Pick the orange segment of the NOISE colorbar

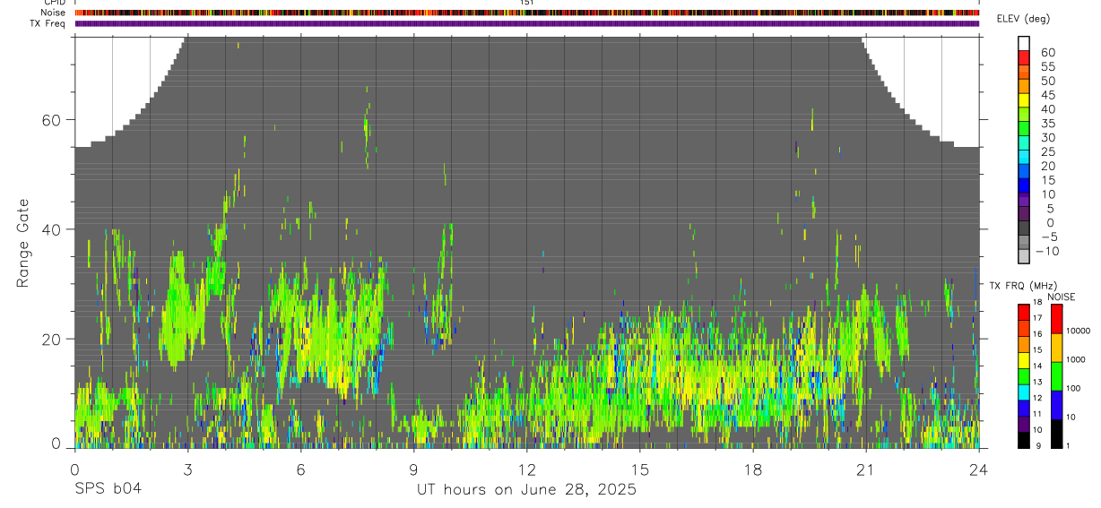[x=1056, y=348]
